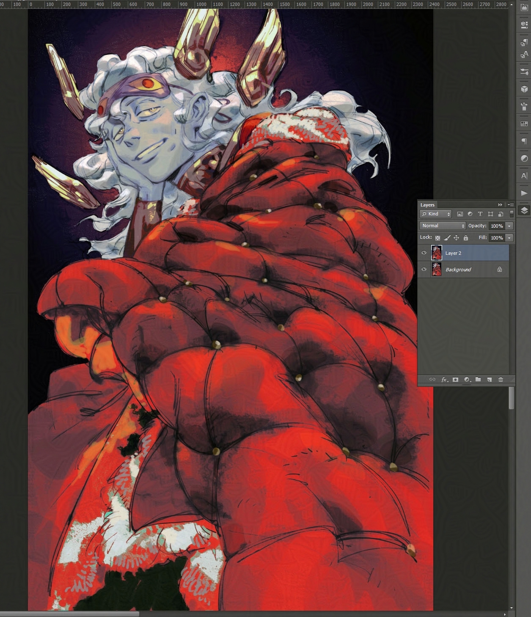
Task: Toggle visibility of the Background layer
Action: pos(424,269)
